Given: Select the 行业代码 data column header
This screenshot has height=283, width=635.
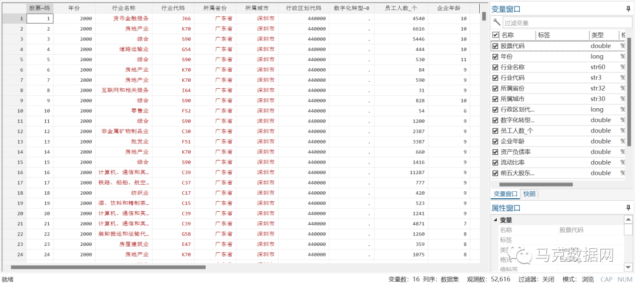Looking at the screenshot, I should click(173, 8).
